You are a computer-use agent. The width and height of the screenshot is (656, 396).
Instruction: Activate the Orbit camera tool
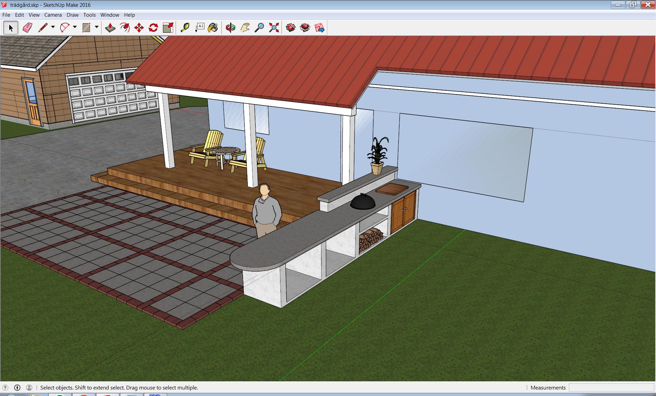(x=231, y=28)
